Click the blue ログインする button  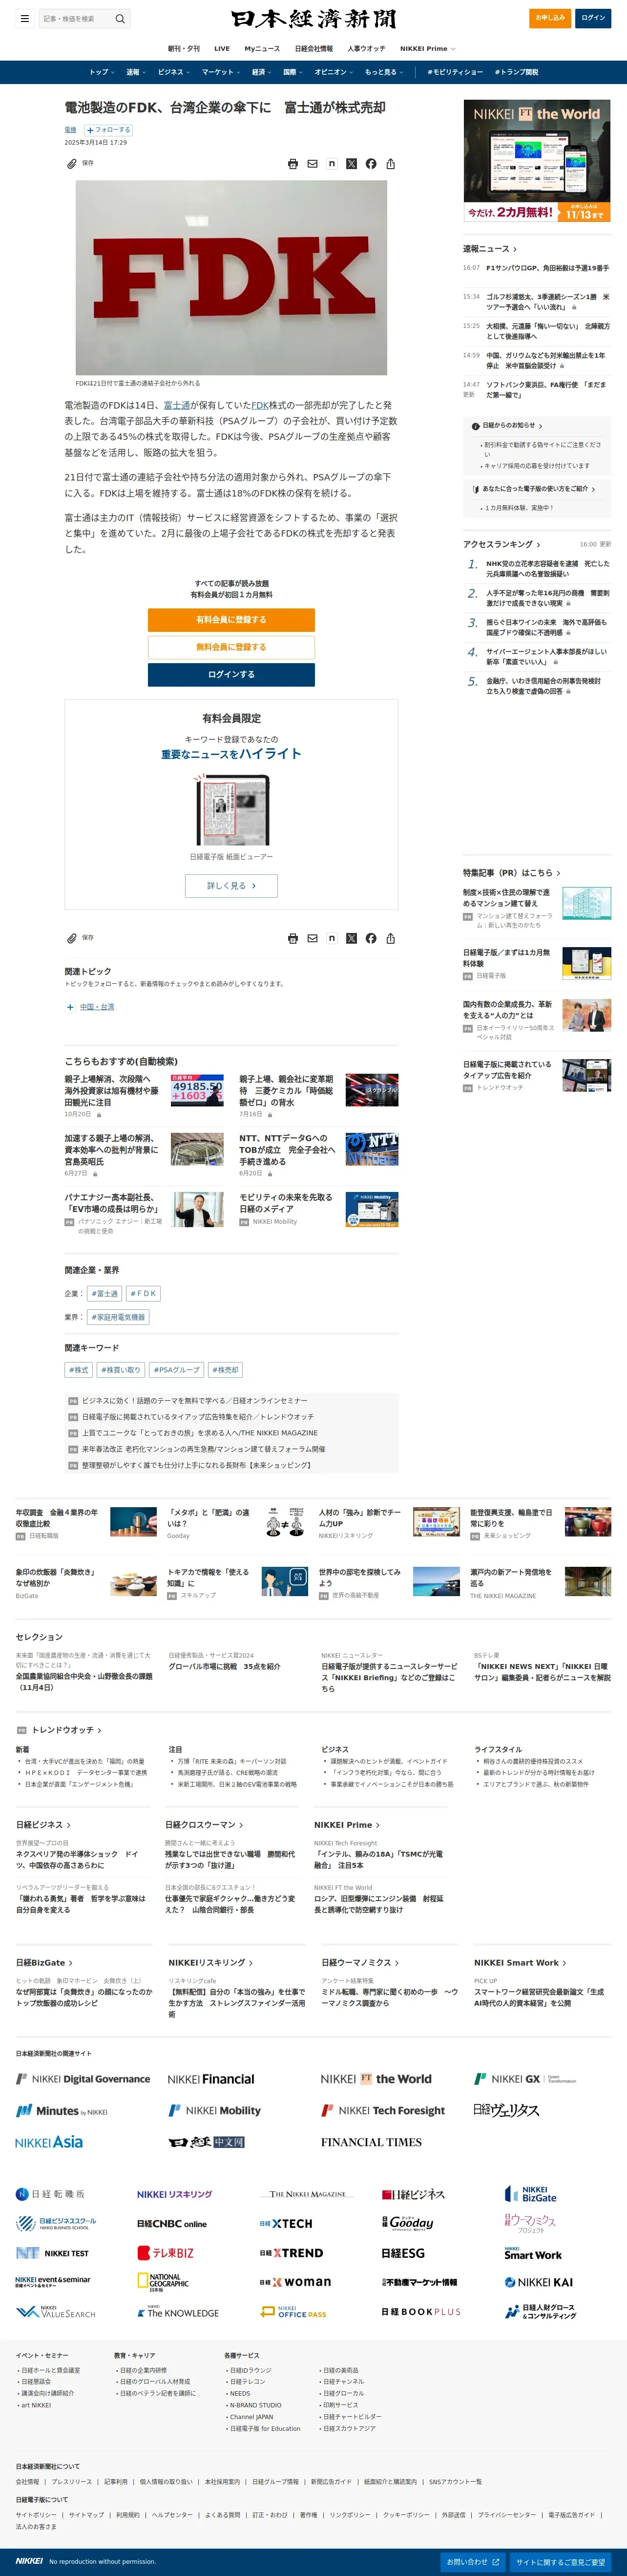[x=231, y=675]
